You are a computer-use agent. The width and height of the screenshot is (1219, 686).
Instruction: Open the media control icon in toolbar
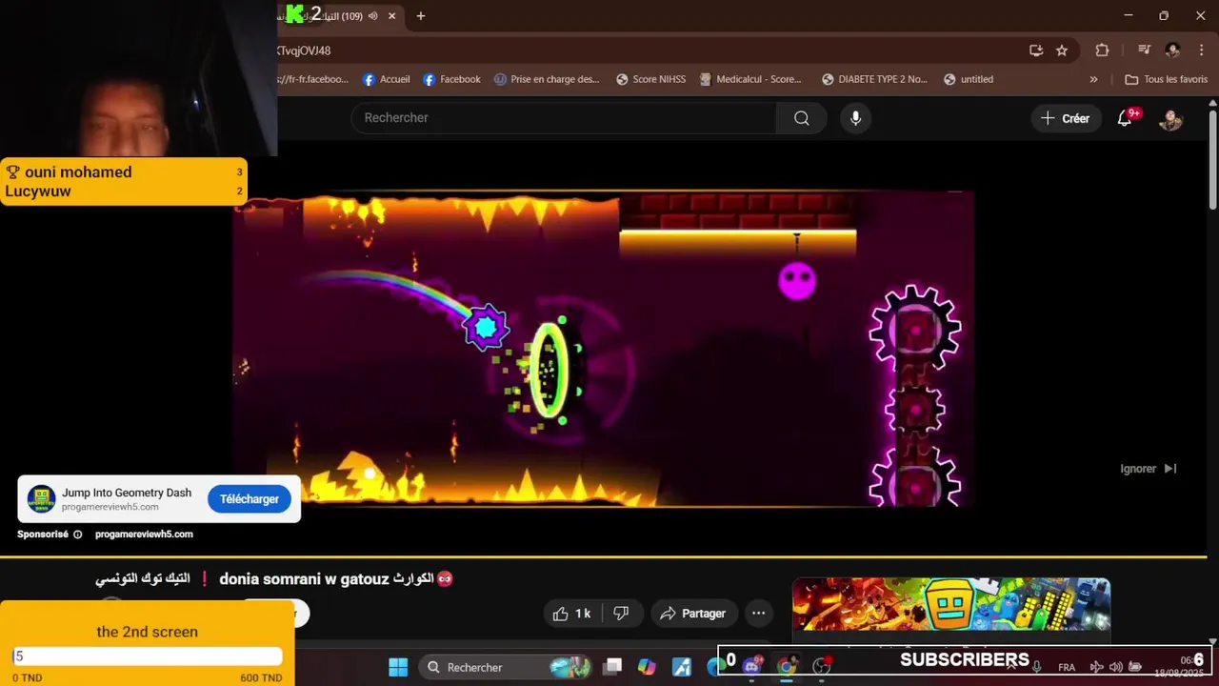click(1145, 50)
